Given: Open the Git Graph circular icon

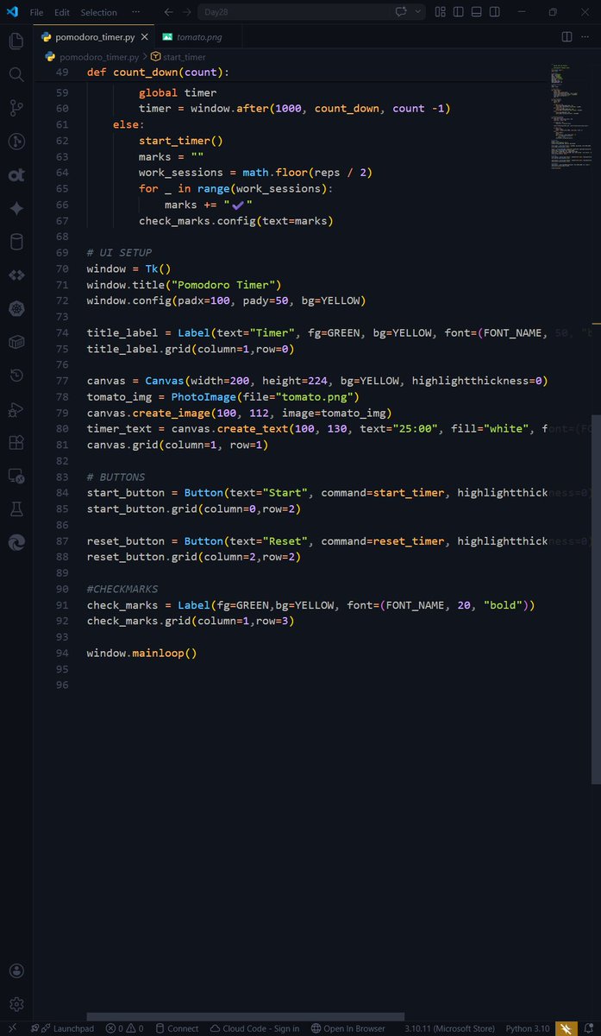Looking at the screenshot, I should point(16,142).
